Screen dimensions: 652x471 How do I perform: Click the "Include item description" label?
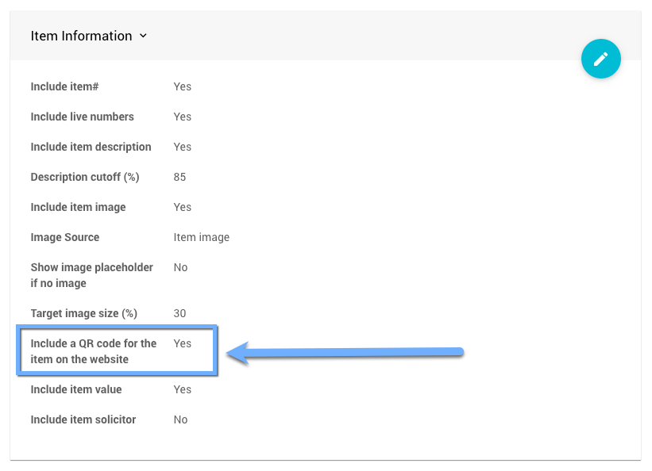pos(91,147)
